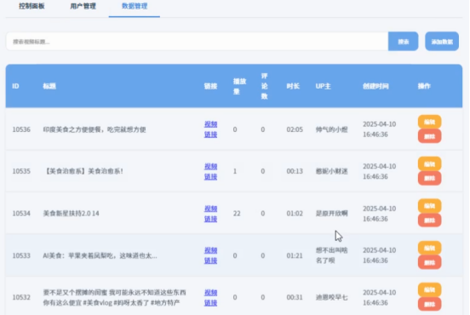
Task: Open the 用户管理 tab
Action: pyautogui.click(x=83, y=6)
